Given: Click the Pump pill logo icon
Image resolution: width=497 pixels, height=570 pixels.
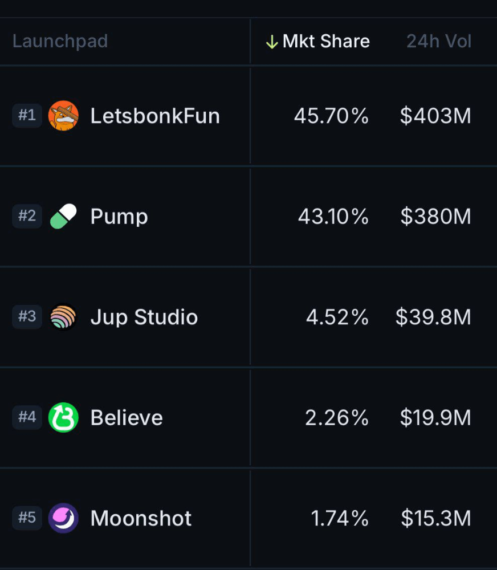Looking at the screenshot, I should tap(63, 216).
